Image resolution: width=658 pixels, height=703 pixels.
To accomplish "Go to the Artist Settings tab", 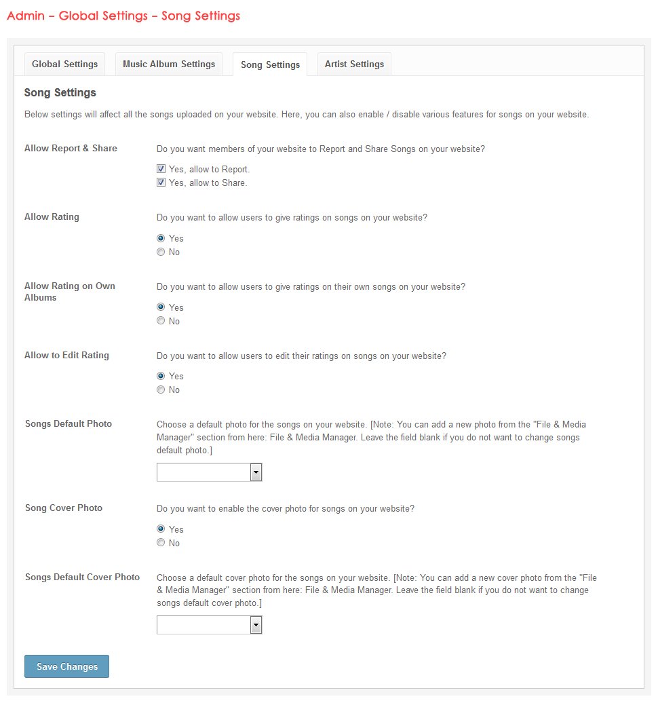I will [x=354, y=64].
